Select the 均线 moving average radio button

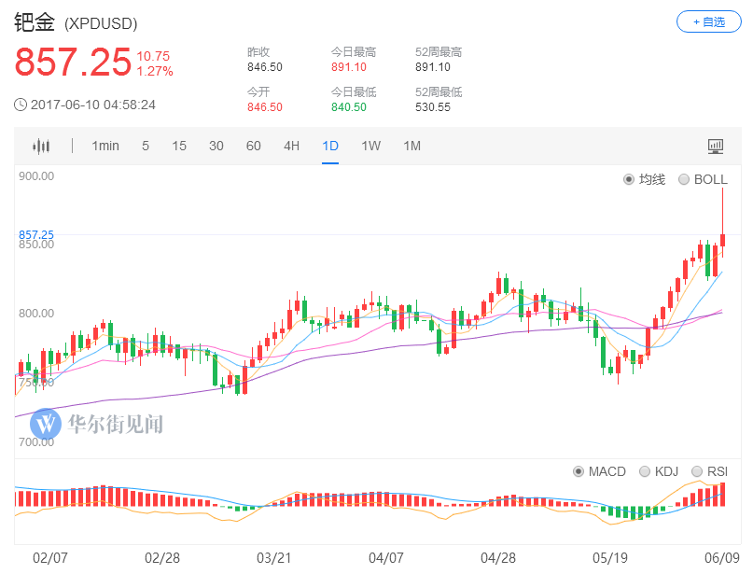(629, 179)
